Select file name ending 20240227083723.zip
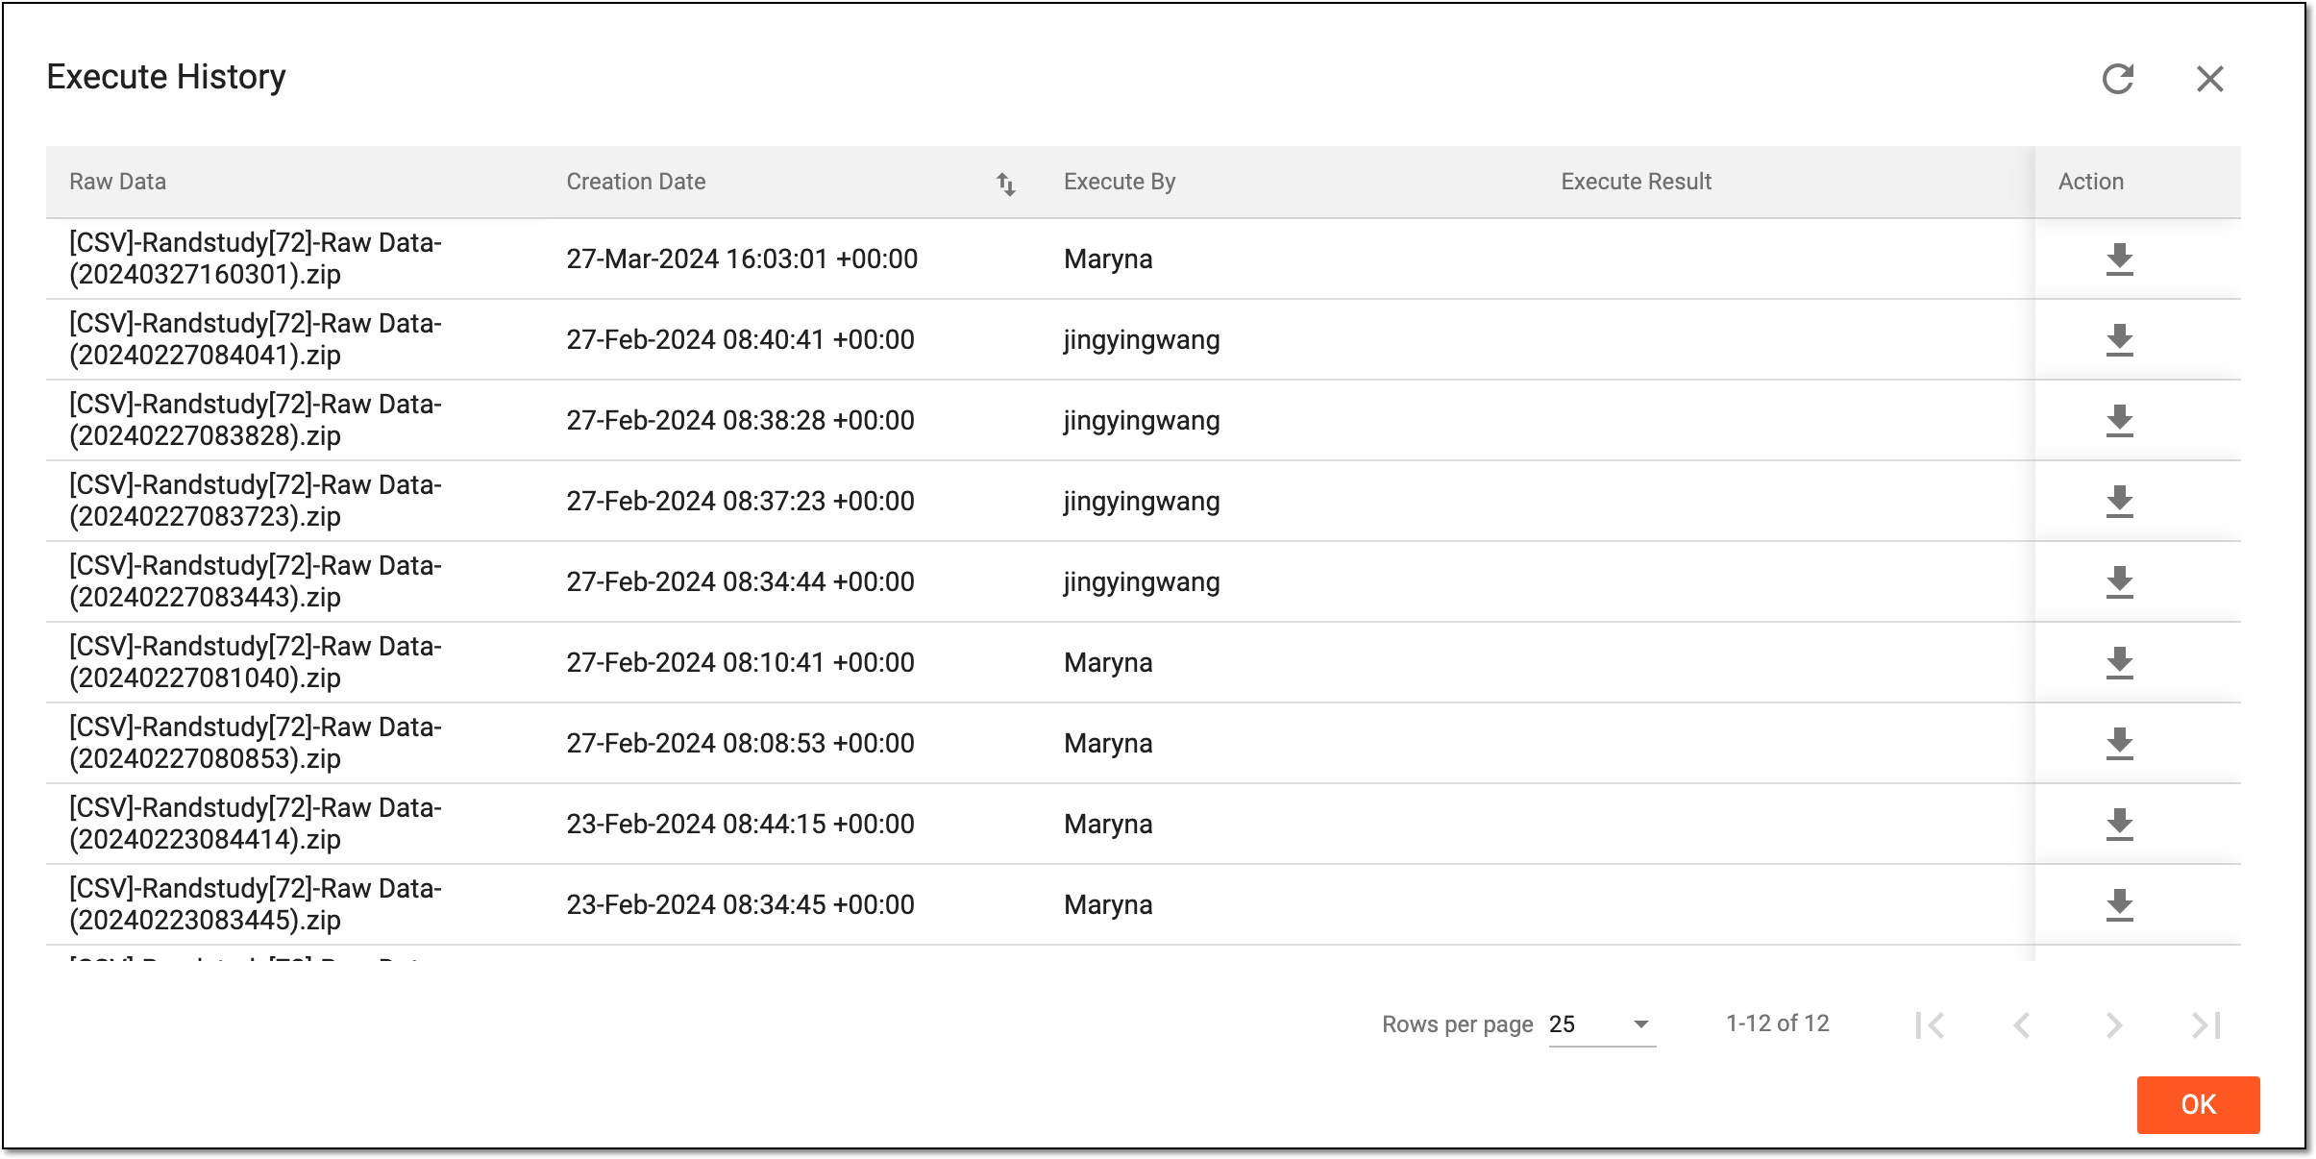Screen dimensions: 2316x1159 256,501
